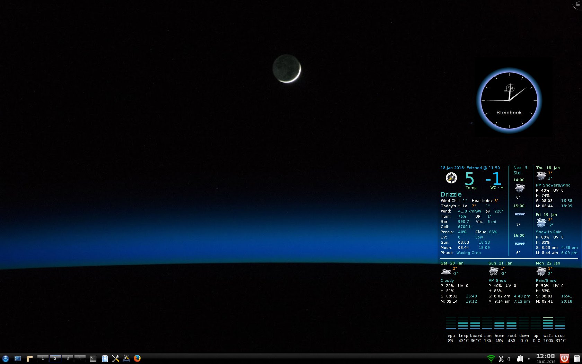Click the 'PM Showers/Wind' forecast text

click(553, 185)
